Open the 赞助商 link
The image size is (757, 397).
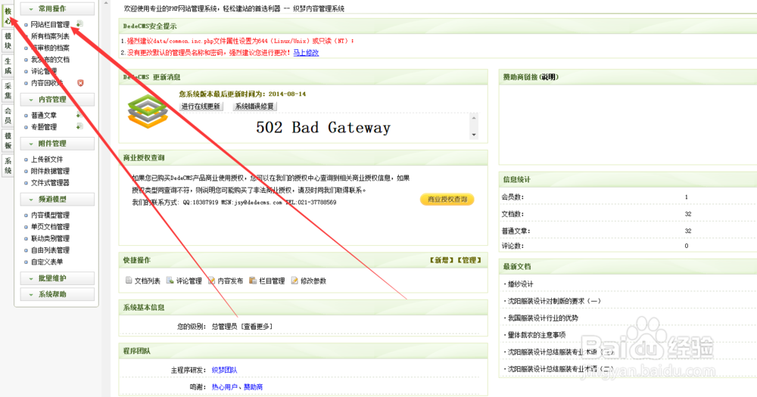253,387
